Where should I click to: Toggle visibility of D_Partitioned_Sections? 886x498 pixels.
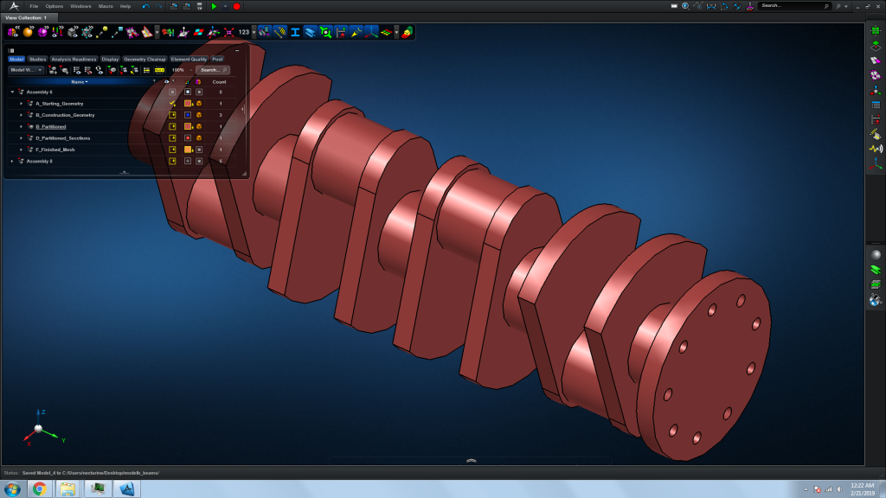[172, 137]
